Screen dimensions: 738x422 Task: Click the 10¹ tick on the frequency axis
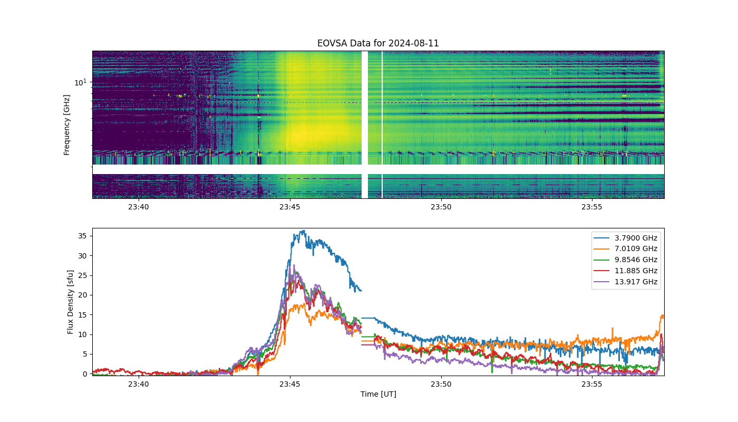[80, 82]
